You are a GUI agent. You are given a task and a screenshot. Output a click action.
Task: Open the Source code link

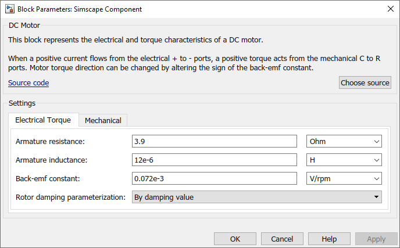tap(28, 83)
